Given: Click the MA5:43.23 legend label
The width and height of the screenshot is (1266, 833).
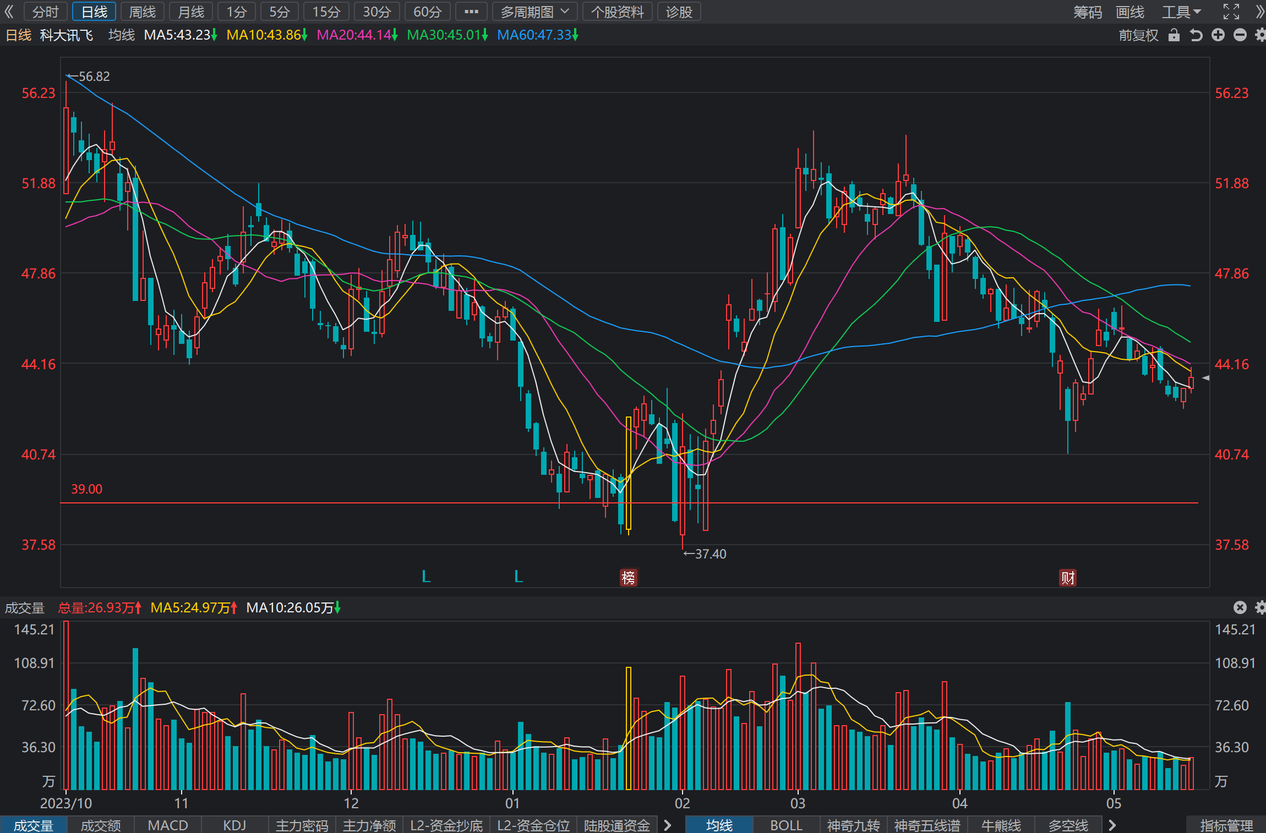Looking at the screenshot, I should tap(181, 35).
